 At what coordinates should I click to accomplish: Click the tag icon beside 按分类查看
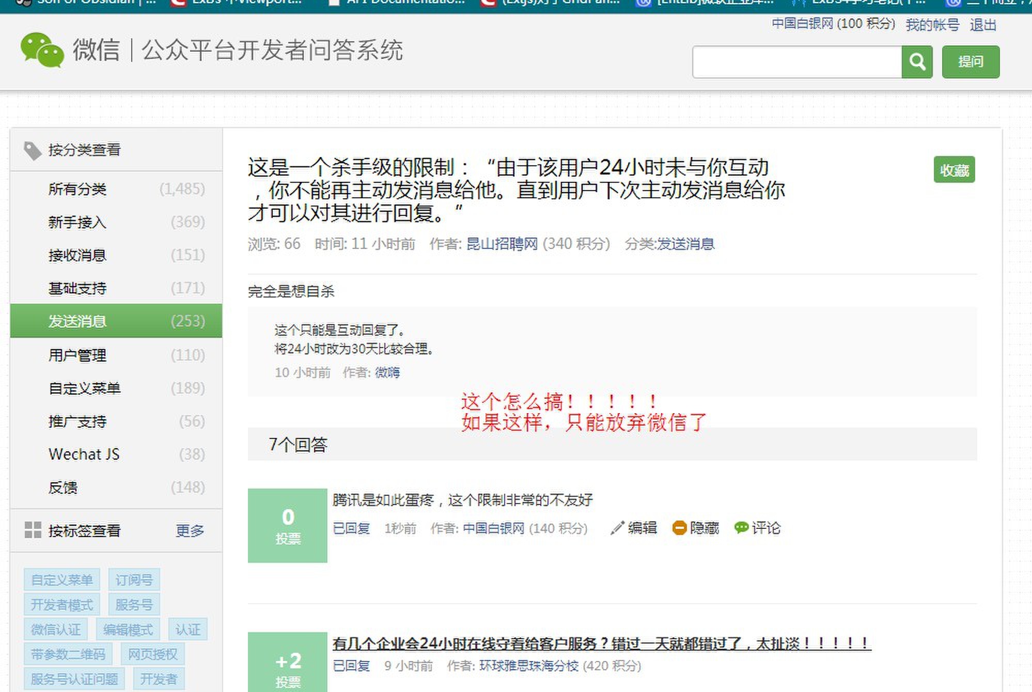pyautogui.click(x=33, y=150)
